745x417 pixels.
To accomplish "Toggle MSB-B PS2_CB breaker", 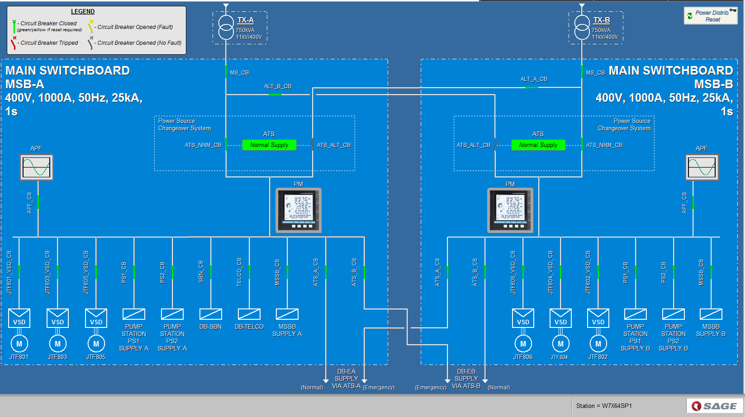I will (674, 272).
